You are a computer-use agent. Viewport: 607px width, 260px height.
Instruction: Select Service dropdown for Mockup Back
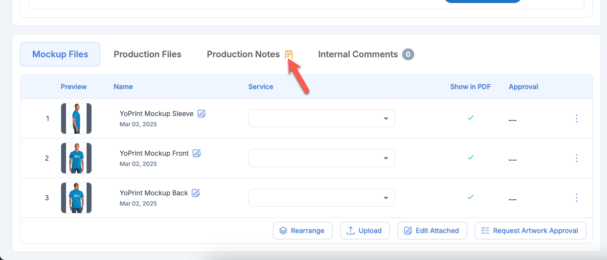point(321,198)
